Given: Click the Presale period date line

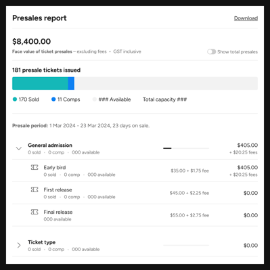Looking at the screenshot, I should coord(81,126).
